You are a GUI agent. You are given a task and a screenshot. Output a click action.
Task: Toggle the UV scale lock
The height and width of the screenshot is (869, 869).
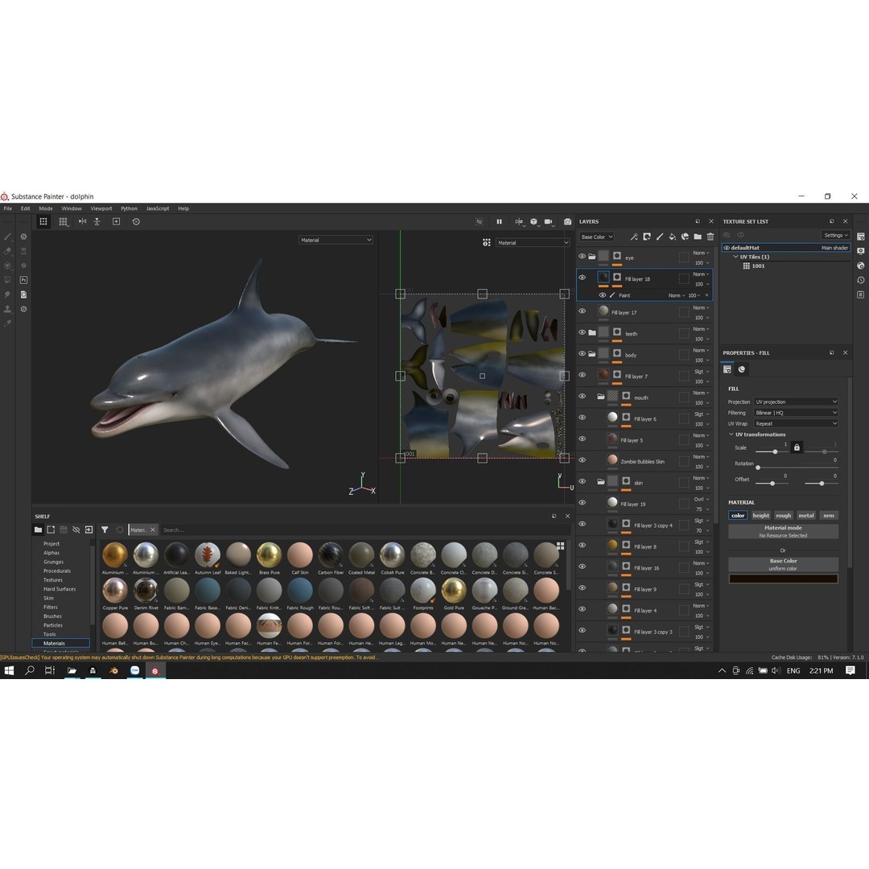pyautogui.click(x=797, y=447)
